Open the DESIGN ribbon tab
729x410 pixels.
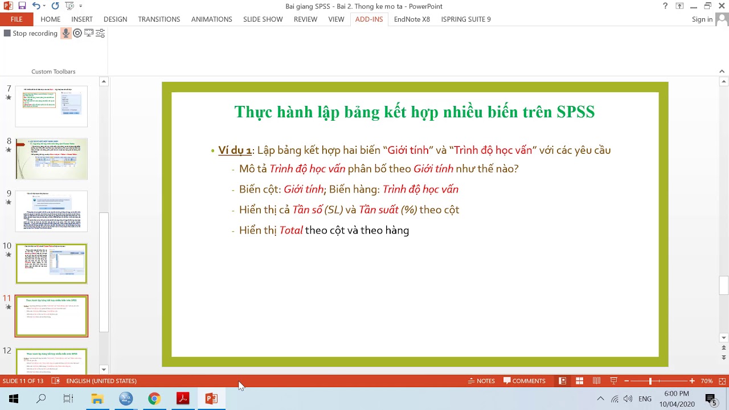(x=115, y=19)
